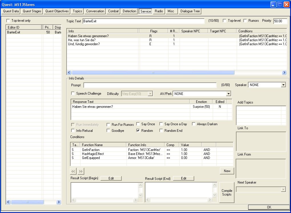Viewport: 291px width, 213px height.
Task: Select info 'Haben Sie etwas genommen?' row
Action: pos(176,36)
